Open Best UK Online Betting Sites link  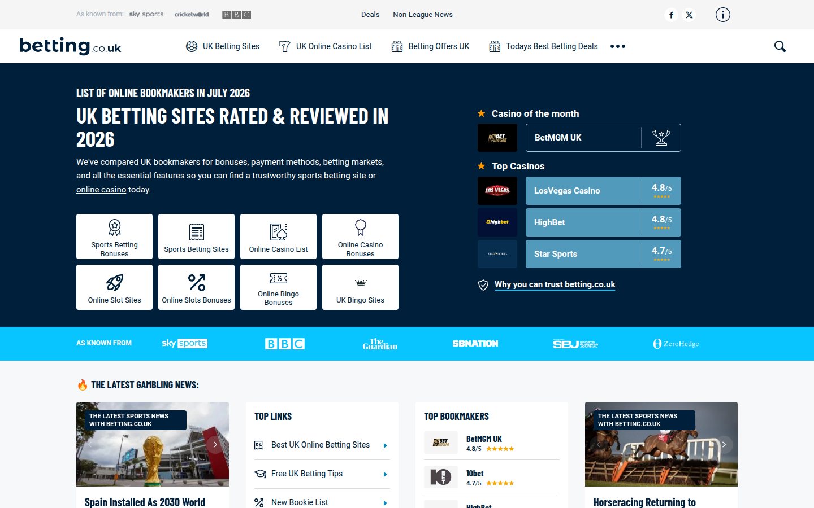[x=321, y=445]
